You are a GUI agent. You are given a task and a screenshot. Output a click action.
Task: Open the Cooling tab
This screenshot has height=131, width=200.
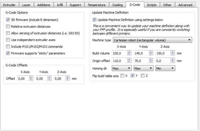coord(117,5)
